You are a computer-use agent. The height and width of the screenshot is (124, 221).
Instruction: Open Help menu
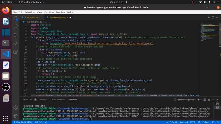pos(70,12)
